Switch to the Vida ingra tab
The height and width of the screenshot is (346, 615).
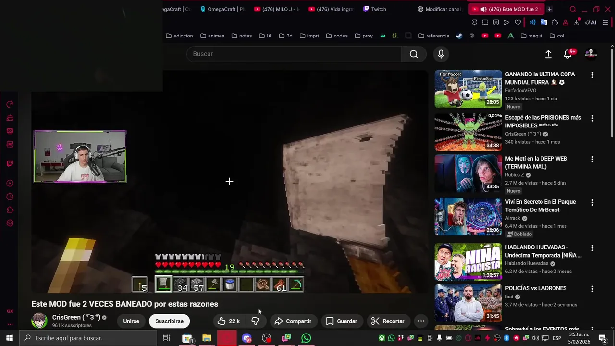coord(332,9)
